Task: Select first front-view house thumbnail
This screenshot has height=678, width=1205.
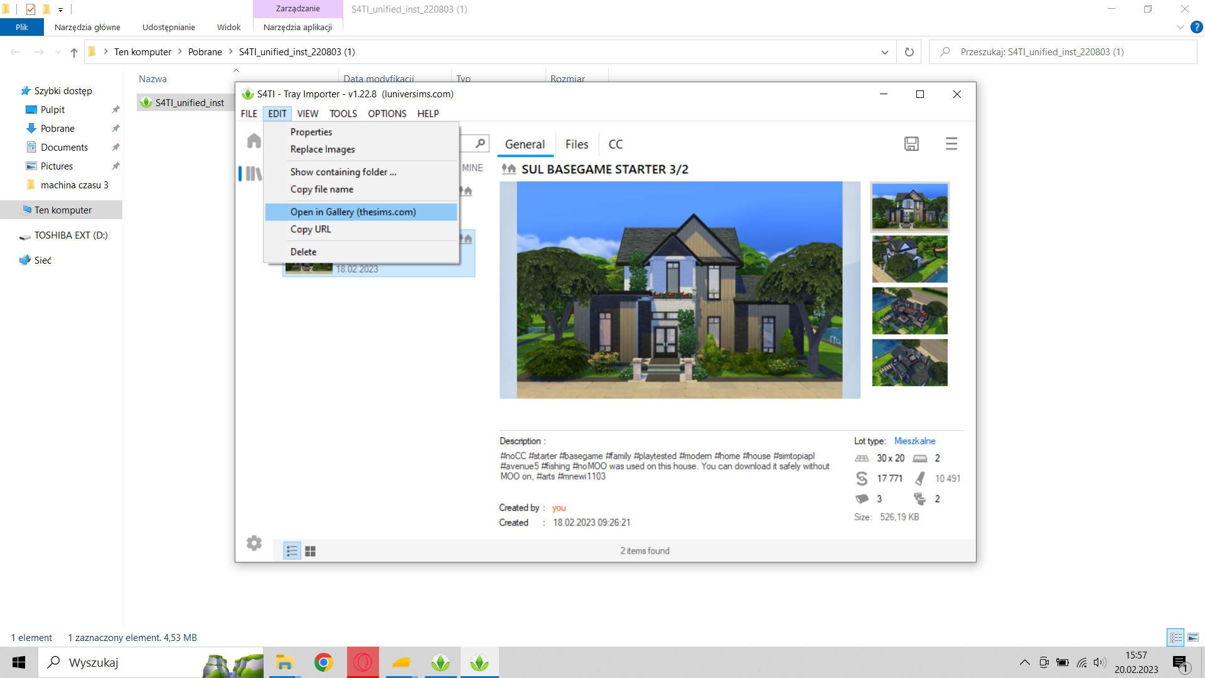Action: point(909,207)
